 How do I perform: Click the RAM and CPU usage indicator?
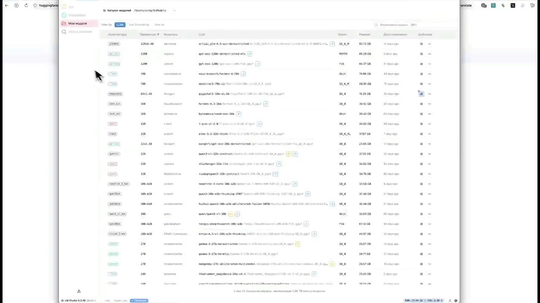coord(424,300)
